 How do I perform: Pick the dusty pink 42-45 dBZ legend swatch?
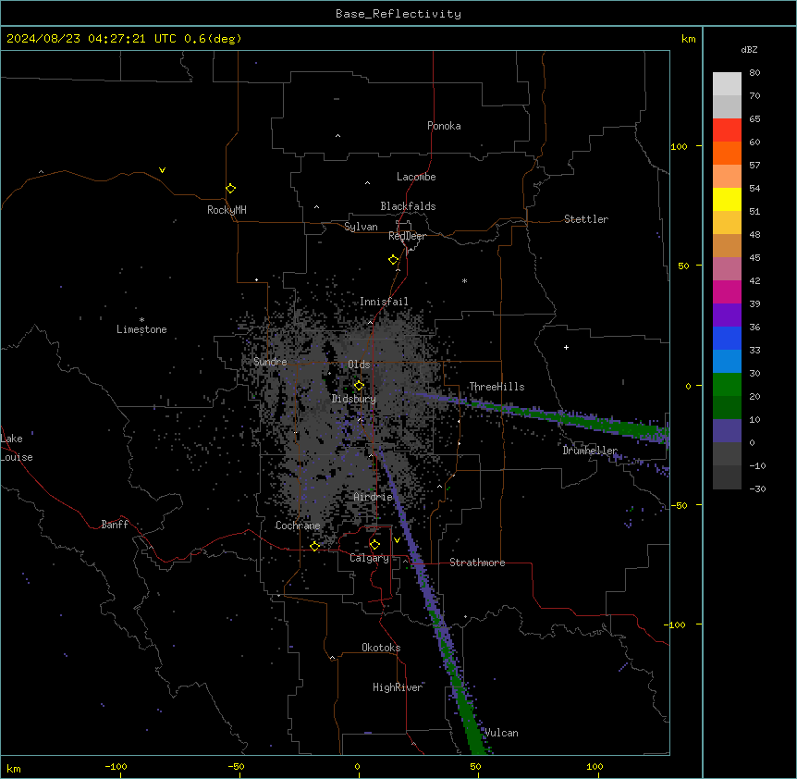(x=727, y=269)
